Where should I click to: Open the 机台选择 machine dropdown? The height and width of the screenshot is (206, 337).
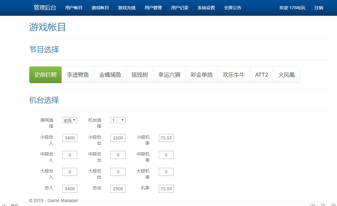tap(118, 120)
